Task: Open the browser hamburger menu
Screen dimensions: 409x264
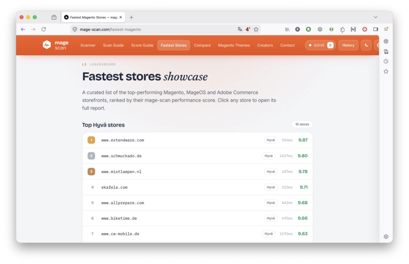Action: [x=386, y=29]
